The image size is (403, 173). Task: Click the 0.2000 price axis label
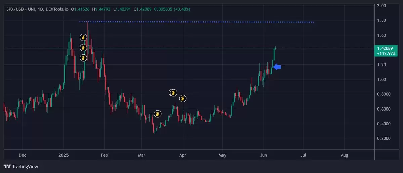click(384, 139)
